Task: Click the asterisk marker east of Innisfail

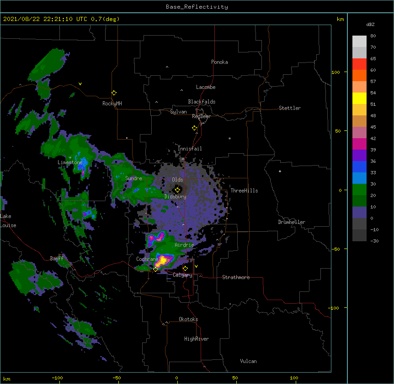Action: pyautogui.click(x=229, y=138)
